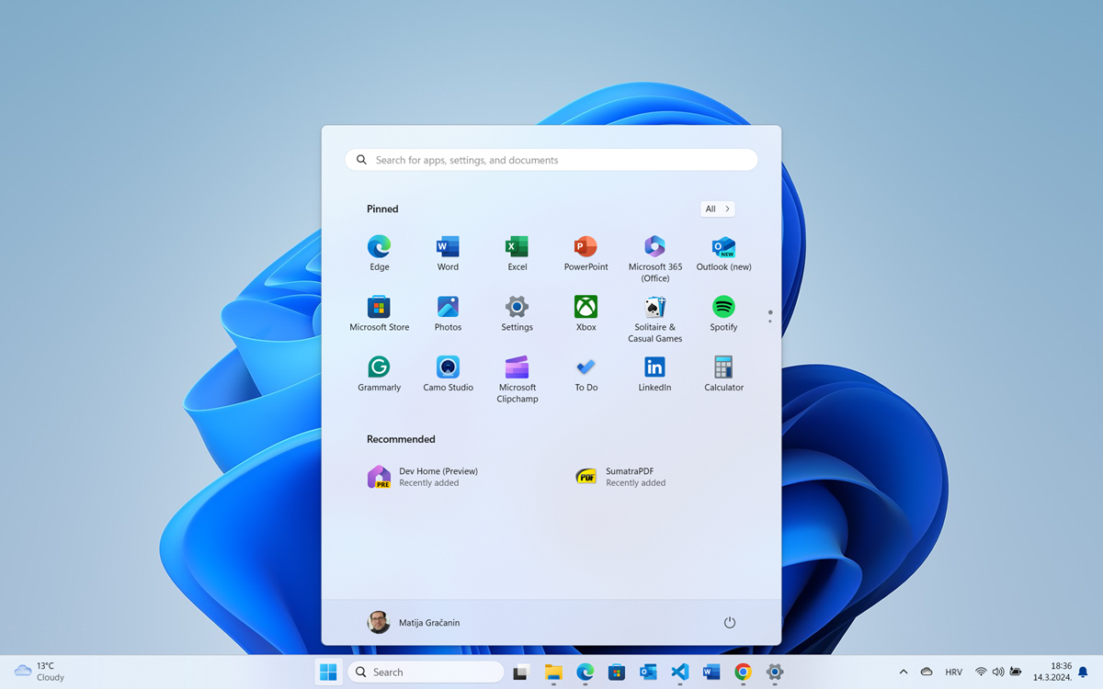
Task: Open the notifications bell icon
Action: [1083, 672]
